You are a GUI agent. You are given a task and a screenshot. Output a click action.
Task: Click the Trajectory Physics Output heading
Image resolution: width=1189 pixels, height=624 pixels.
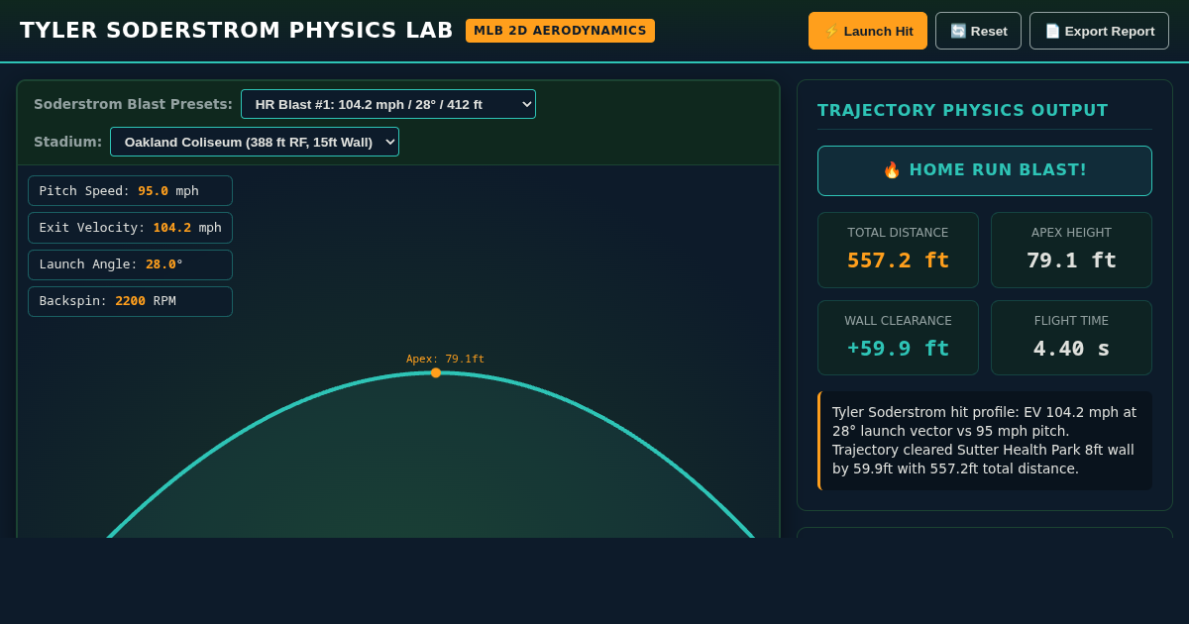tap(963, 110)
